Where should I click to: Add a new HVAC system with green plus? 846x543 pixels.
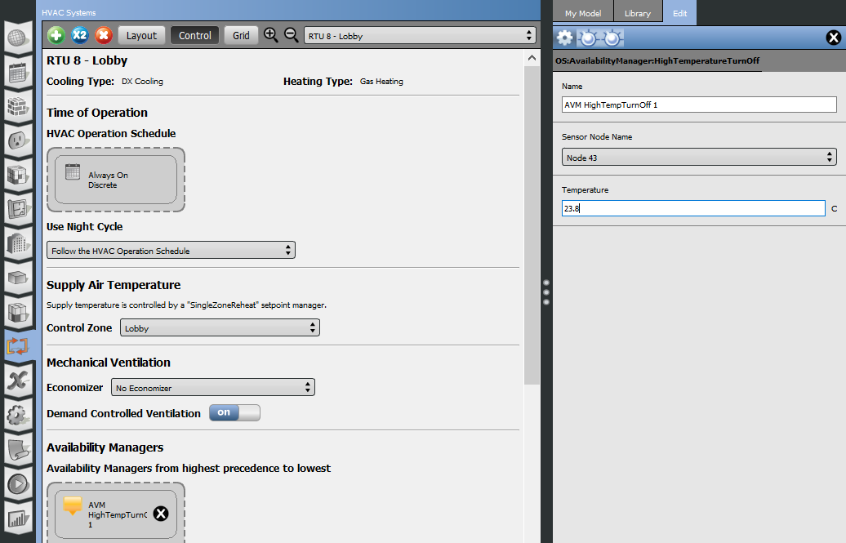[56, 36]
